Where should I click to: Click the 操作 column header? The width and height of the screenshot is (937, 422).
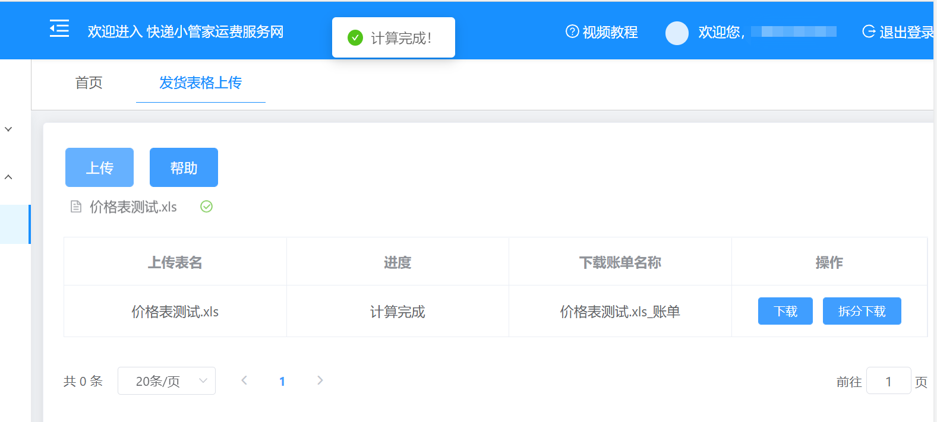pos(829,262)
